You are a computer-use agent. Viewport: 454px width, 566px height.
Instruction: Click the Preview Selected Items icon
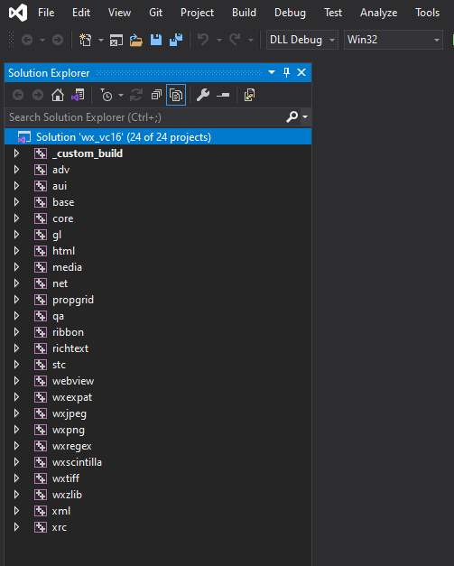point(223,96)
